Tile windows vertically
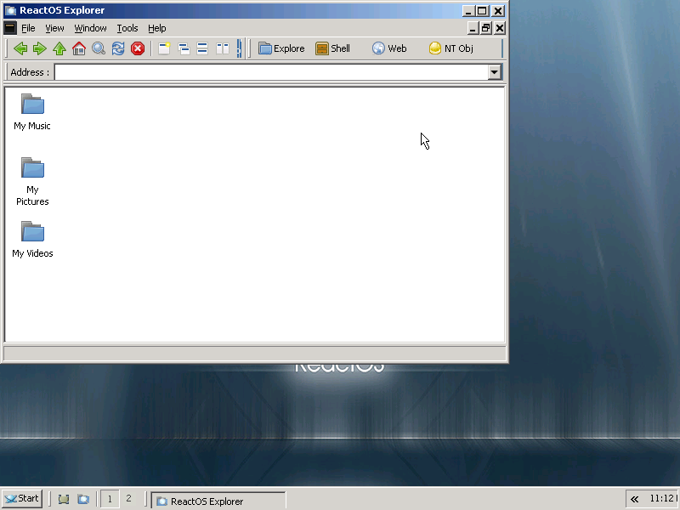Viewport: 680px width, 510px height. click(x=223, y=48)
